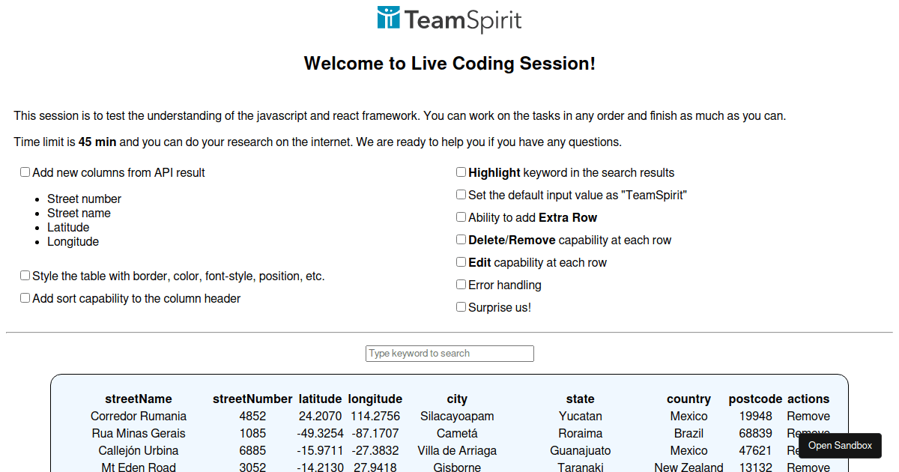
Task: Click the "Open Sandbox" button
Action: coord(840,445)
